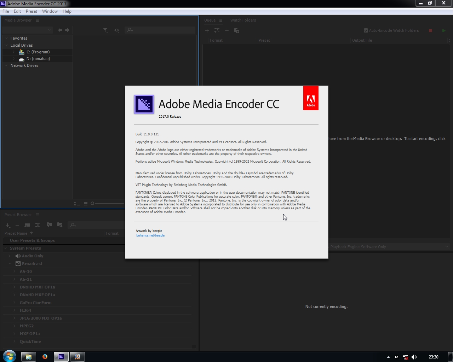
Task: Collapse the Broadcast preset group
Action: 10,264
